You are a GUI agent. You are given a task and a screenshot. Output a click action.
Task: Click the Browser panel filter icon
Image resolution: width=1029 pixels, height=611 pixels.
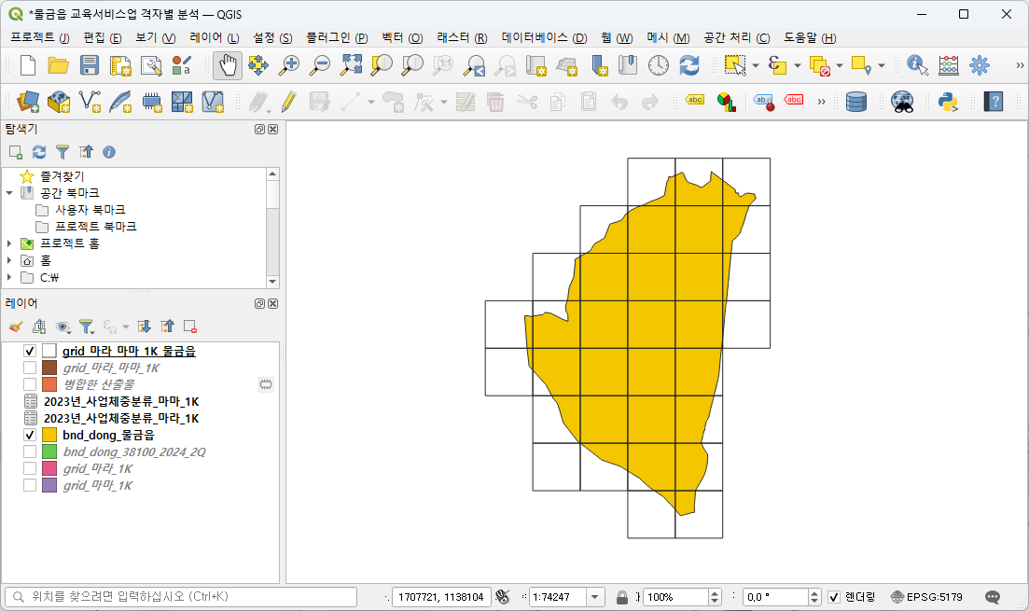[63, 152]
